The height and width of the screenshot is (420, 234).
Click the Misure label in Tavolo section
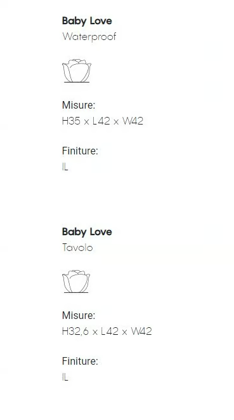tap(79, 316)
